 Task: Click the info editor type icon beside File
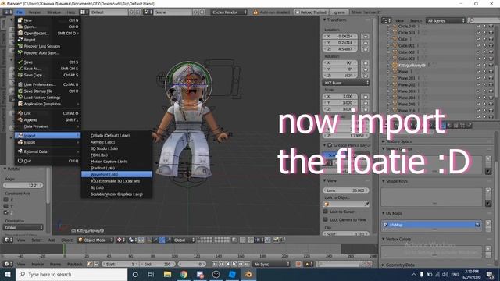click(8, 12)
